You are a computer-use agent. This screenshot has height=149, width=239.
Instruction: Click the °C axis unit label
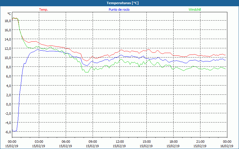coord(9,14)
